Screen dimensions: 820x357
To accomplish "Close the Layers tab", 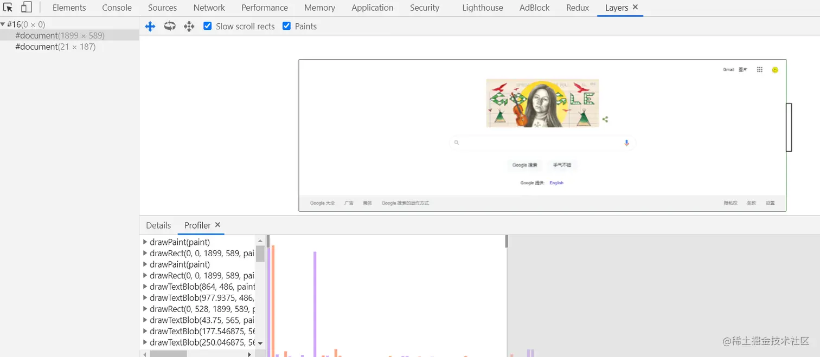I will (x=636, y=8).
